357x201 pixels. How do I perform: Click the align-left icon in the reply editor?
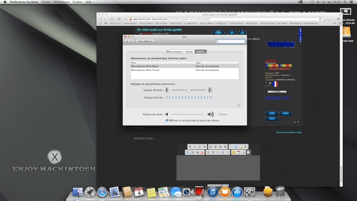[x=211, y=147]
